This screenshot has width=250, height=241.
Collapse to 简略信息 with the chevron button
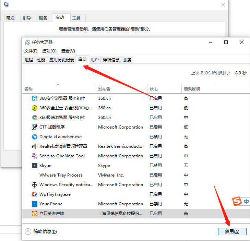[x=28, y=231]
